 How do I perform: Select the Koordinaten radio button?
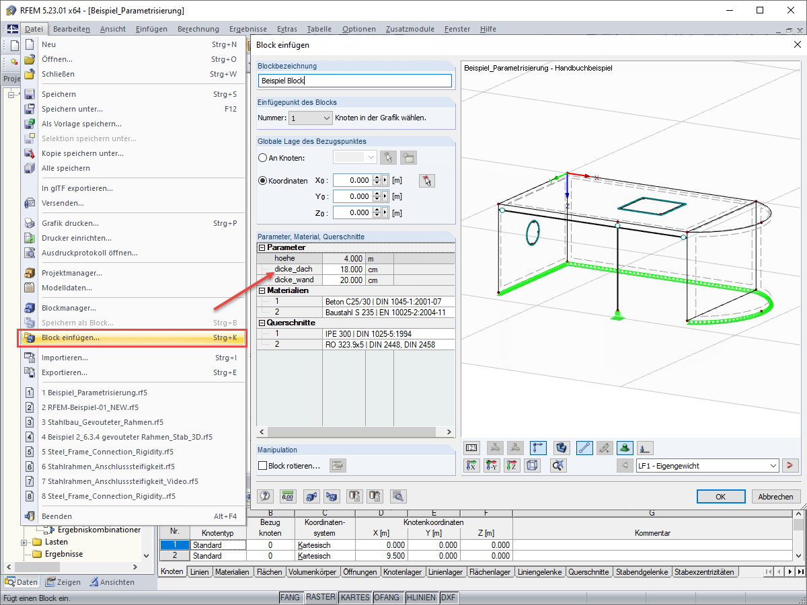click(263, 181)
